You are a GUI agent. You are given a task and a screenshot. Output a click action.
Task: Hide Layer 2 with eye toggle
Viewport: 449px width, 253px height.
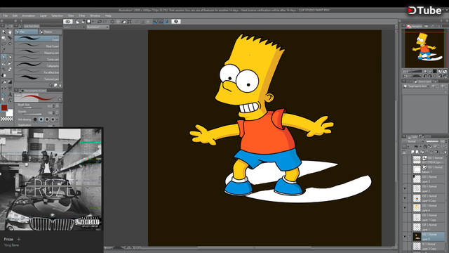405,188
